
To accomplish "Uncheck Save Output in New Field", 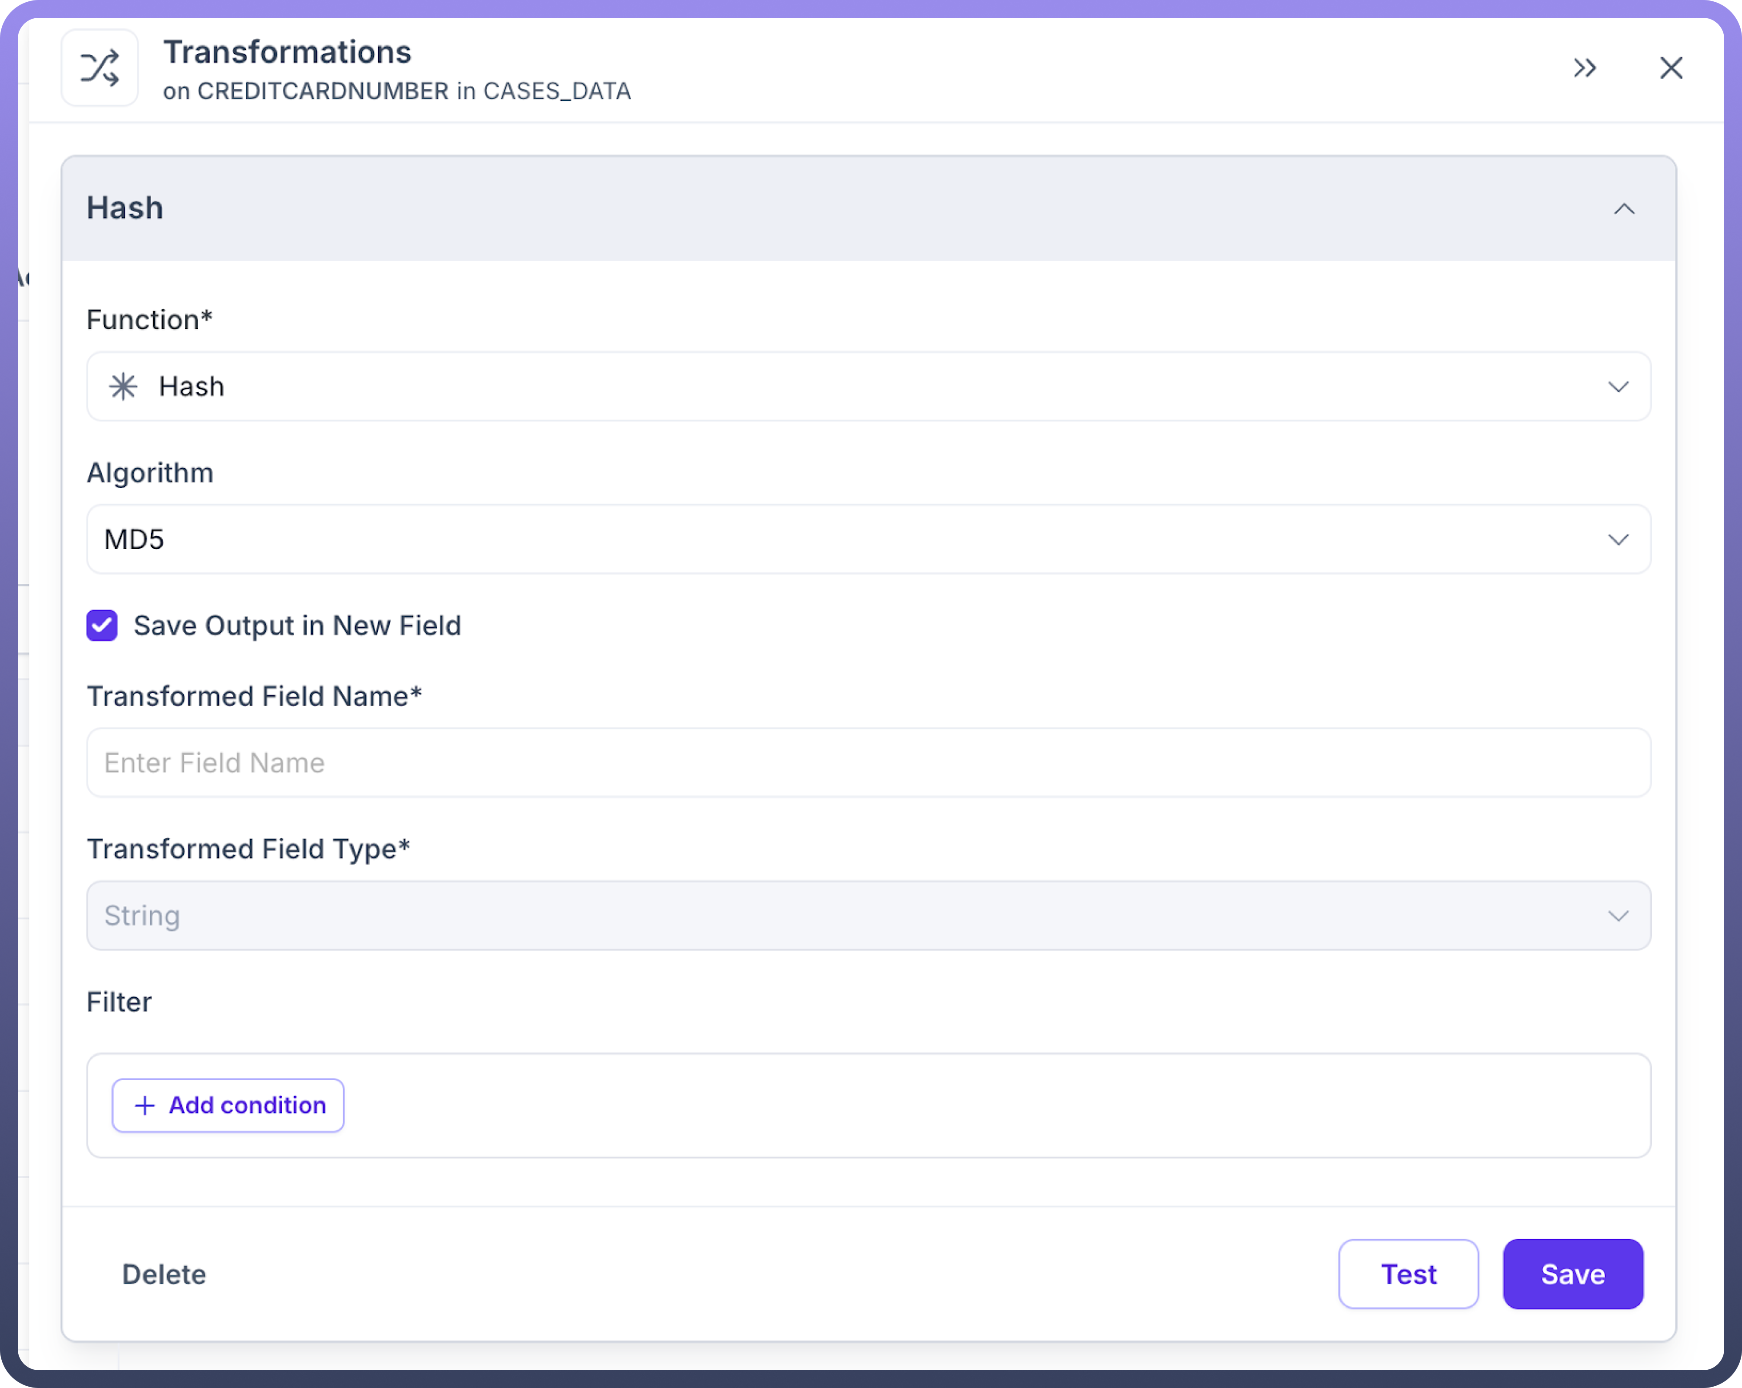I will click(x=102, y=625).
